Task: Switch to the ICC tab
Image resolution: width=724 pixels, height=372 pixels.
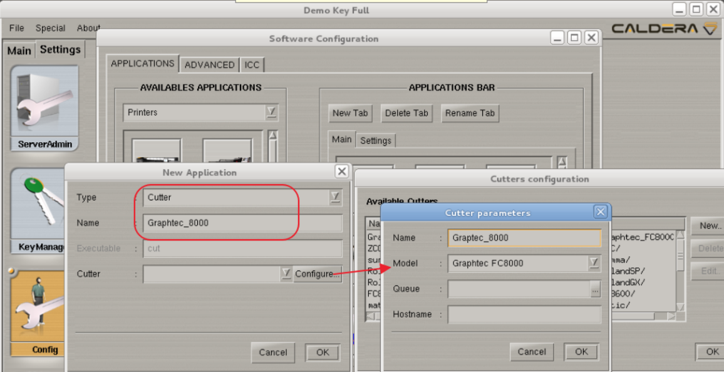Action: (252, 65)
